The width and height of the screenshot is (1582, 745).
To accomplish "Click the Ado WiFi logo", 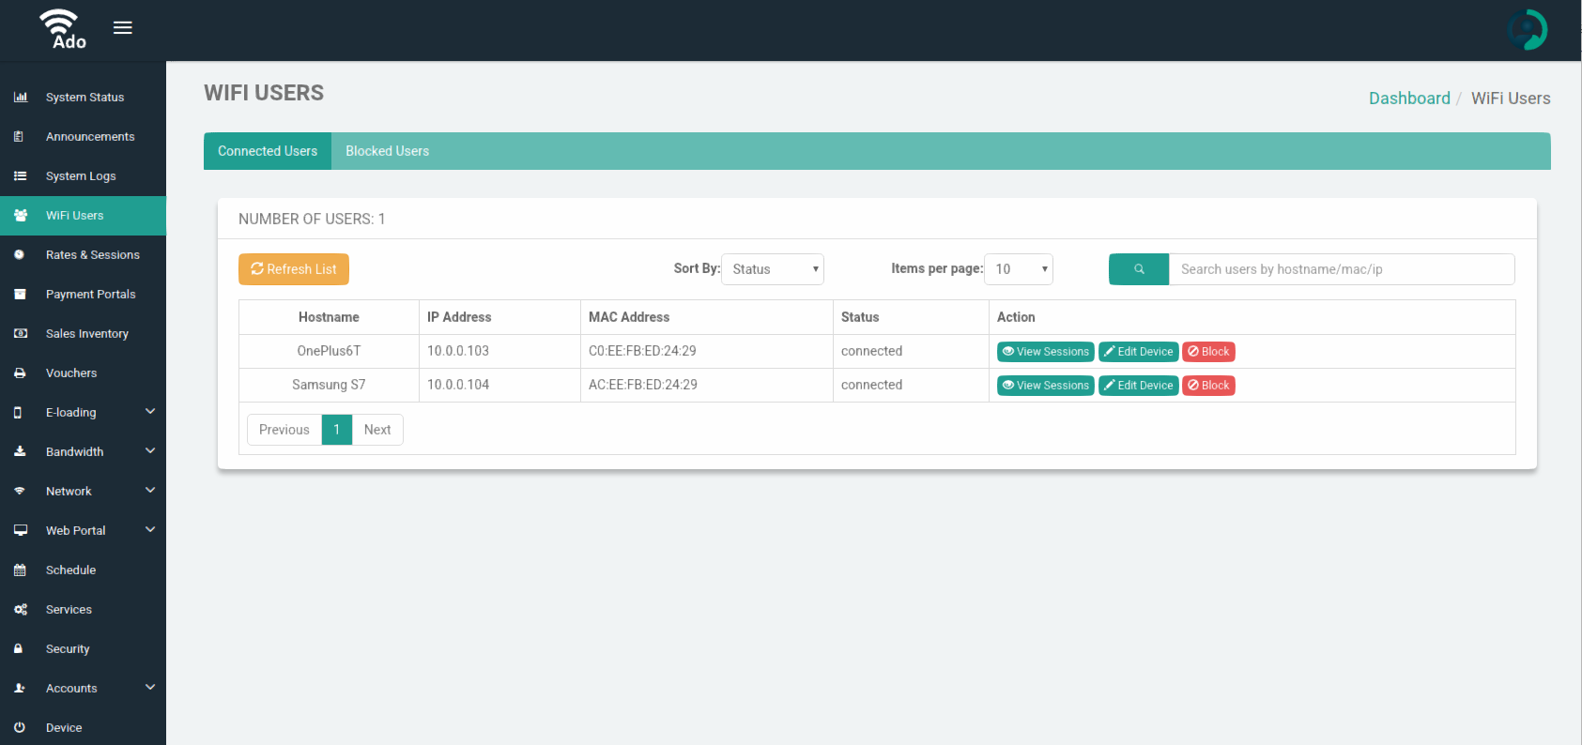I will click(x=62, y=30).
